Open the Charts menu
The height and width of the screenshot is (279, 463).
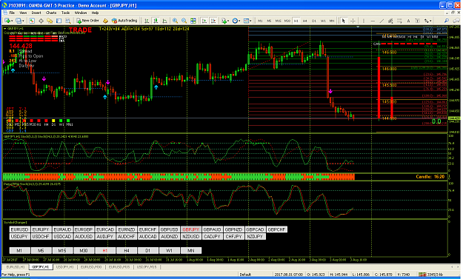(51, 13)
